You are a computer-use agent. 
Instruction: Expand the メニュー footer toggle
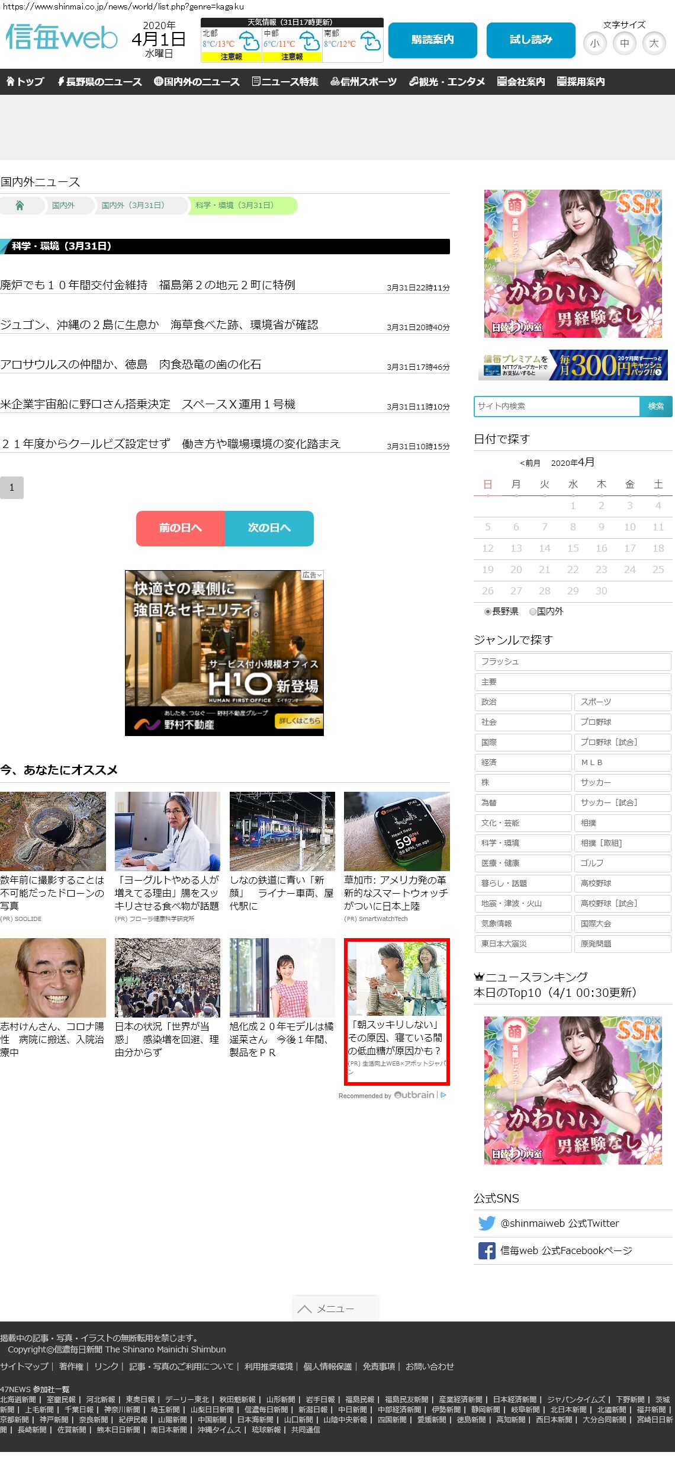click(335, 1309)
